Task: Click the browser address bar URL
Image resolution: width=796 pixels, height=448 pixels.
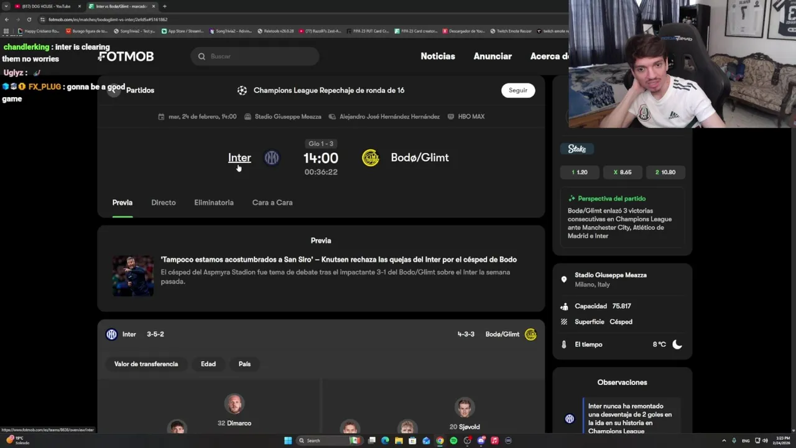Action: [x=108, y=19]
